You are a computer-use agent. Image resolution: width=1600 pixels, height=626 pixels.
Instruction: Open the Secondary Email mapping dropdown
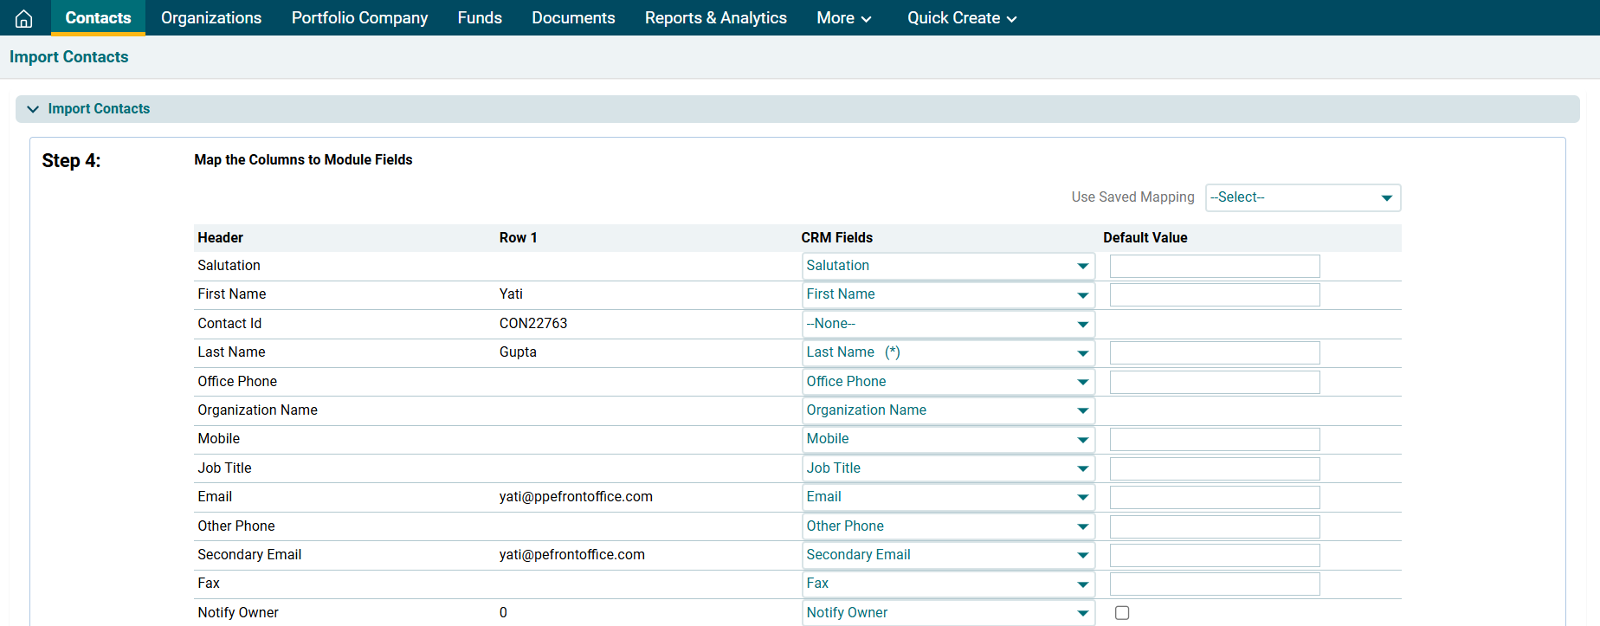point(947,555)
